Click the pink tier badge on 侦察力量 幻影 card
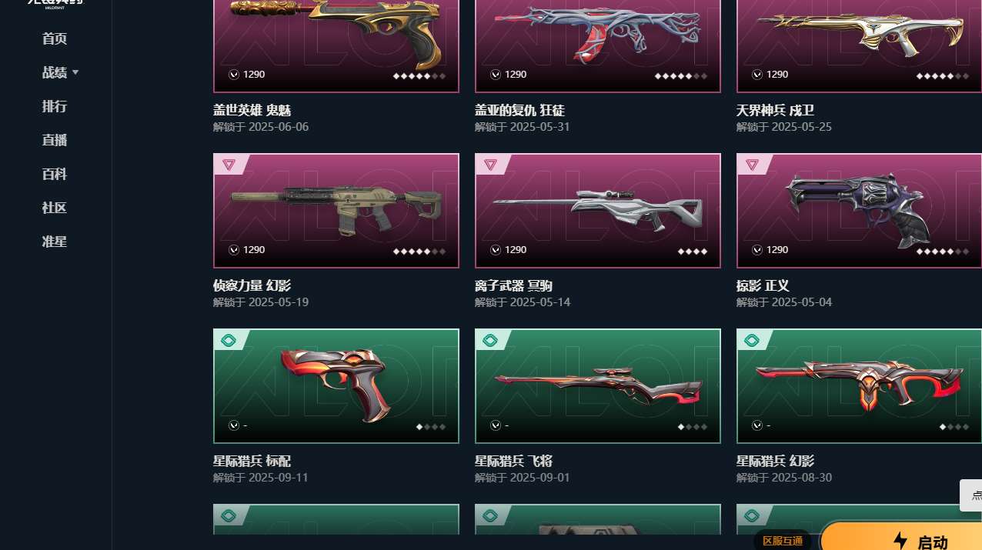The width and height of the screenshot is (982, 550). point(229,165)
